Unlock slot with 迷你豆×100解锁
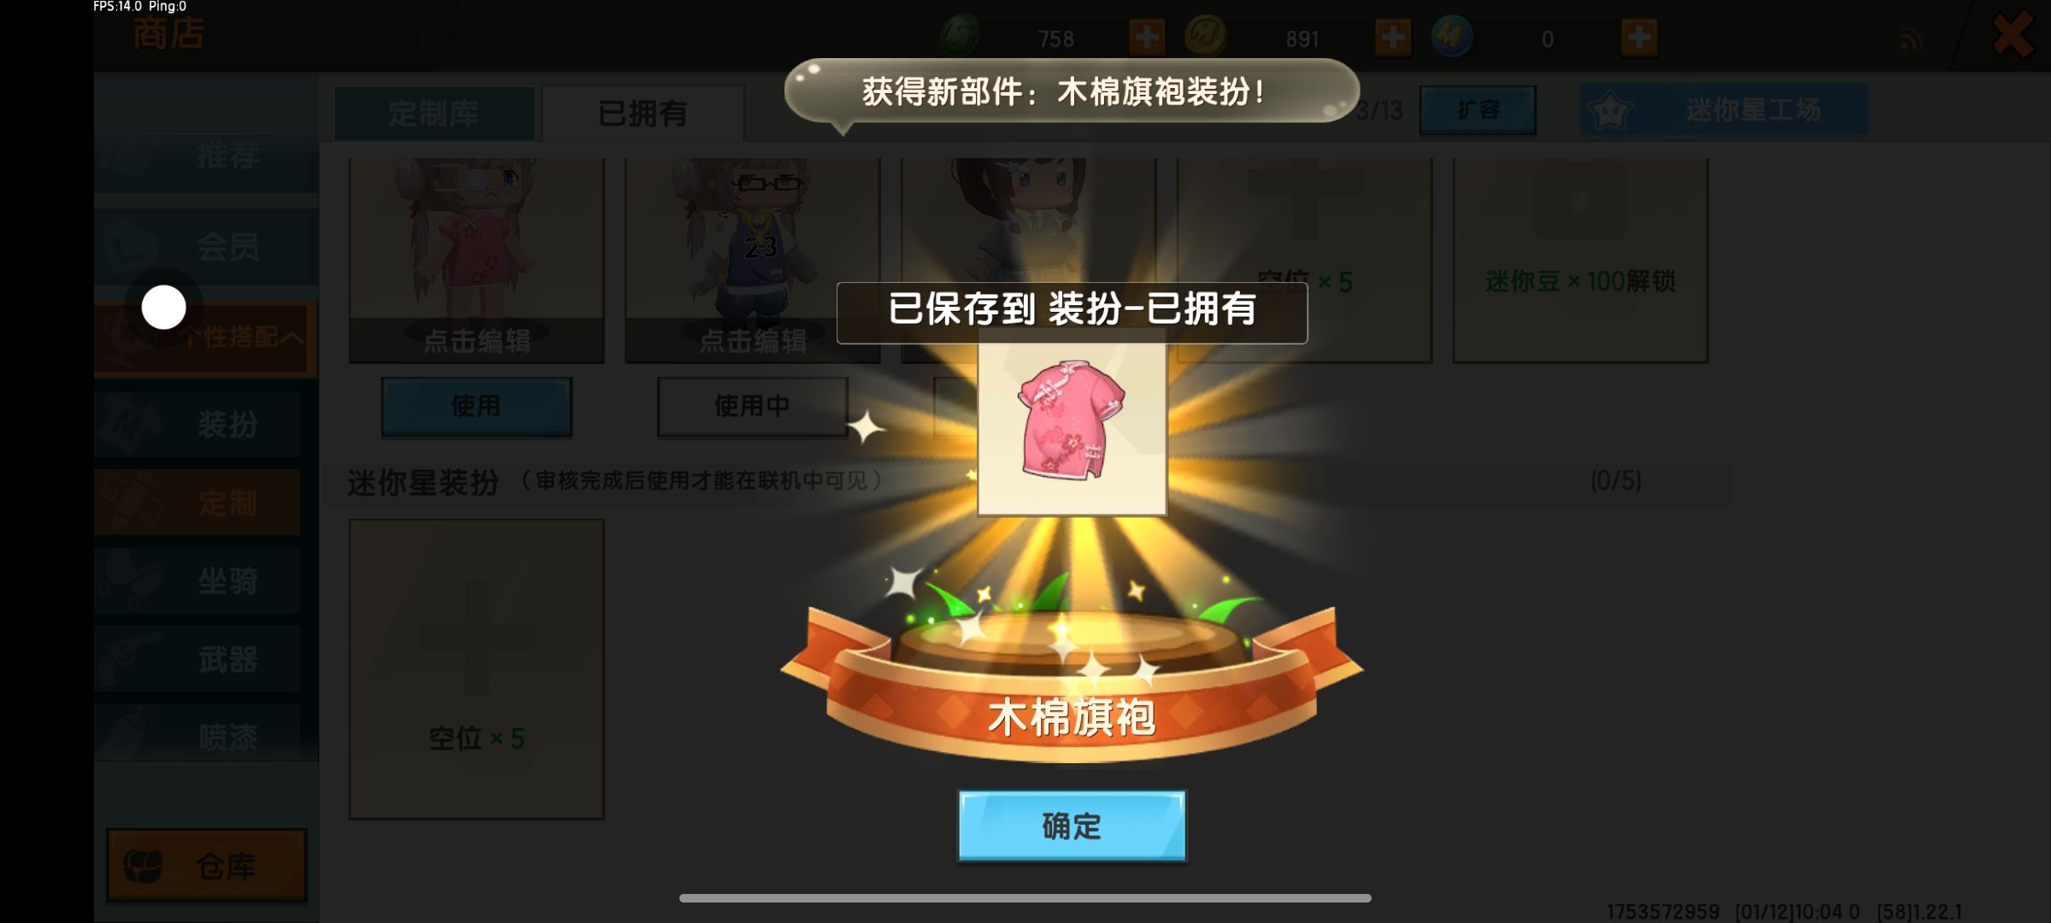 click(1580, 261)
